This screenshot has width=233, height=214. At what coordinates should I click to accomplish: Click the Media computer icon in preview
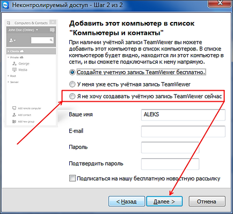pos(14,70)
